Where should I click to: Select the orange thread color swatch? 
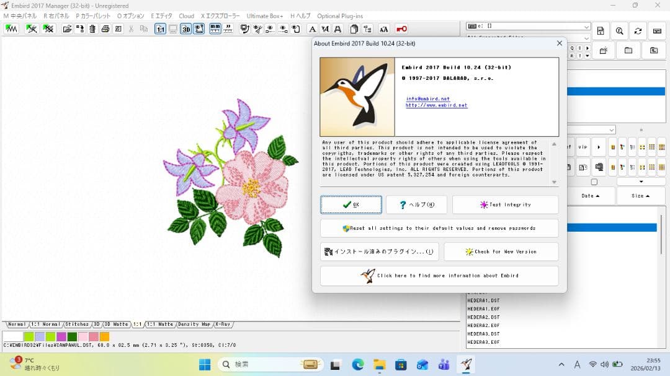coord(104,336)
